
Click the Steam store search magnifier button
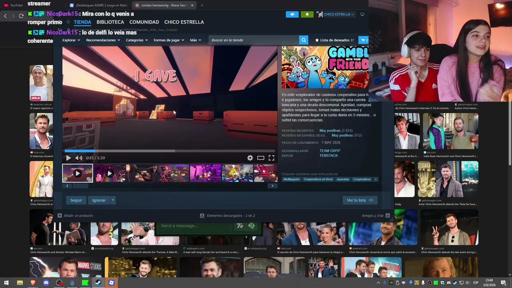(x=304, y=40)
